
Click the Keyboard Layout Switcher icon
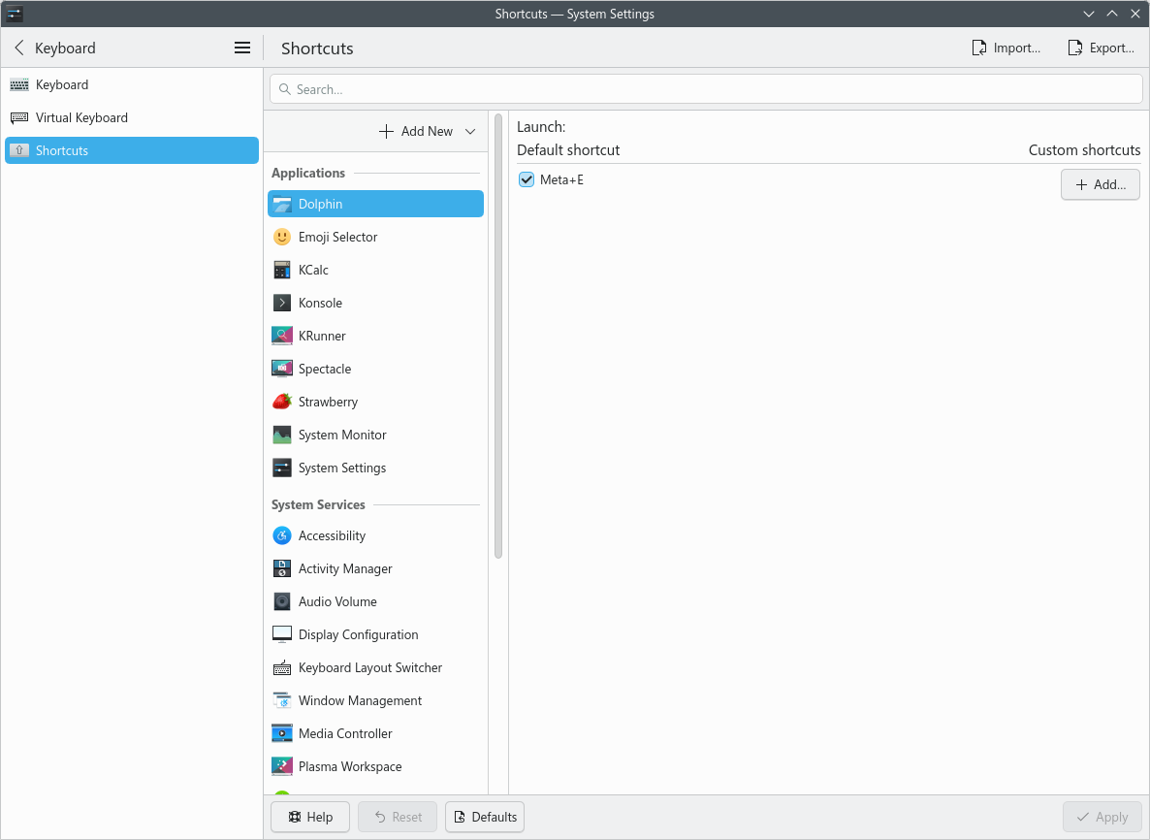[282, 667]
